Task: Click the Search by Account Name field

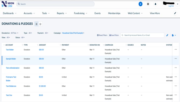Action: pyautogui.click(x=142, y=35)
